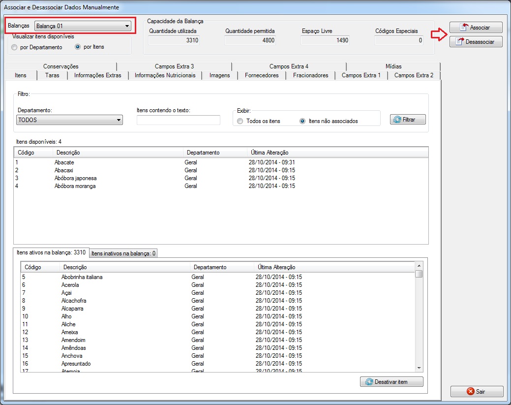
Task: Go to the Taras tab
Action: pyautogui.click(x=52, y=75)
